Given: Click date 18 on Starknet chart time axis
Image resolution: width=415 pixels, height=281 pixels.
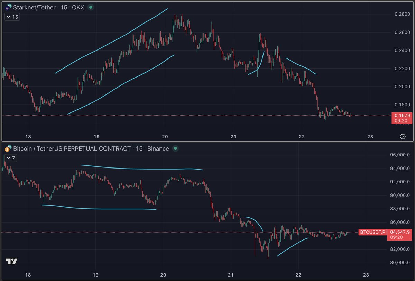Looking at the screenshot, I should tap(28, 136).
